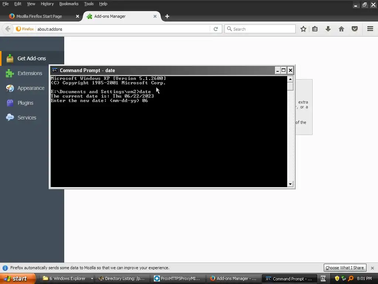Open the History menu
The width and height of the screenshot is (378, 284).
pos(47,4)
